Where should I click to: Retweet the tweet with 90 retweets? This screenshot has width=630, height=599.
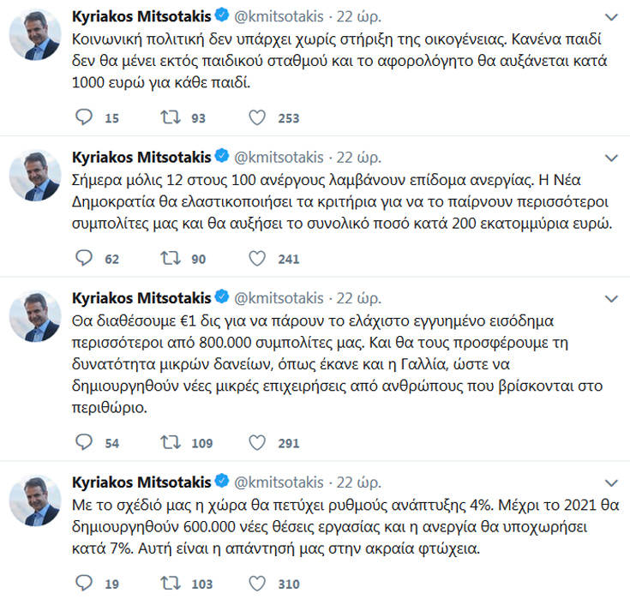170,258
